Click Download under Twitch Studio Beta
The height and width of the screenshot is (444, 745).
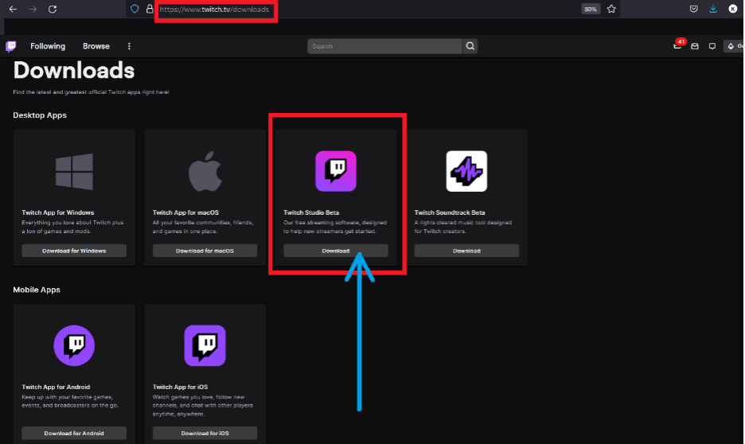(335, 251)
